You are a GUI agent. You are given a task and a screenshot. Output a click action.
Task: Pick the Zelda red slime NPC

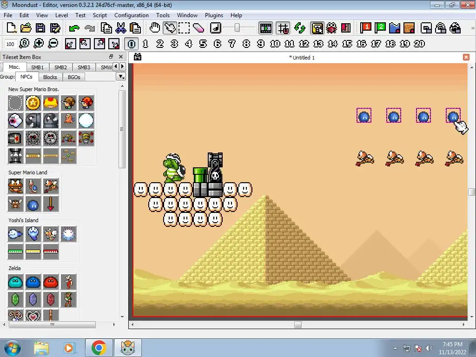(x=50, y=282)
